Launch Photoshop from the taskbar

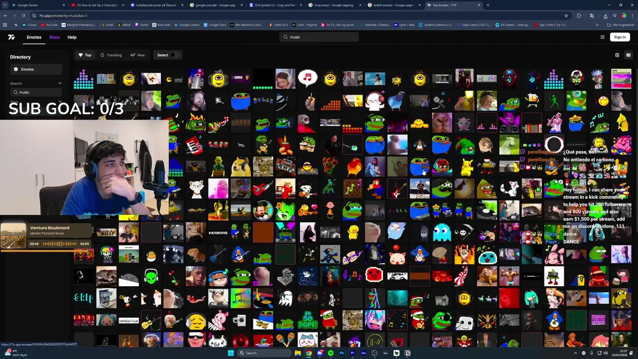[341, 353]
